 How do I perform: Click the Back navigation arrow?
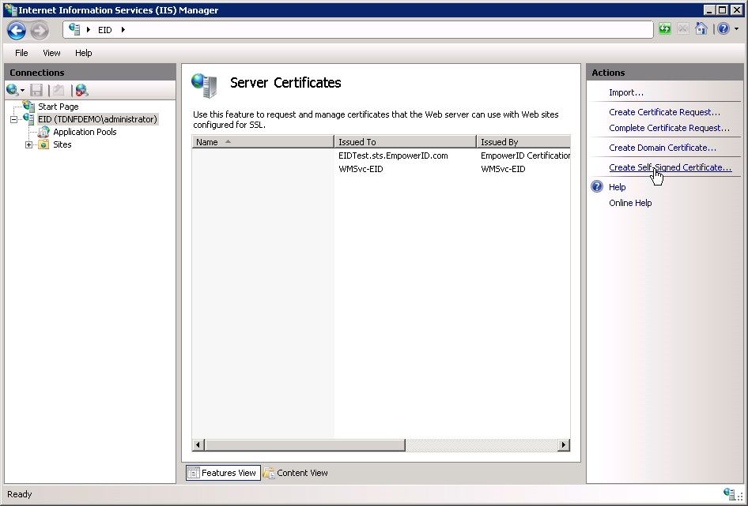[16, 30]
